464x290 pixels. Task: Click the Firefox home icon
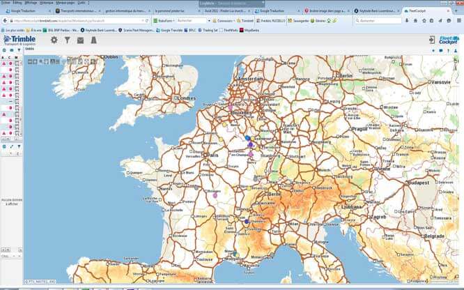pos(415,21)
